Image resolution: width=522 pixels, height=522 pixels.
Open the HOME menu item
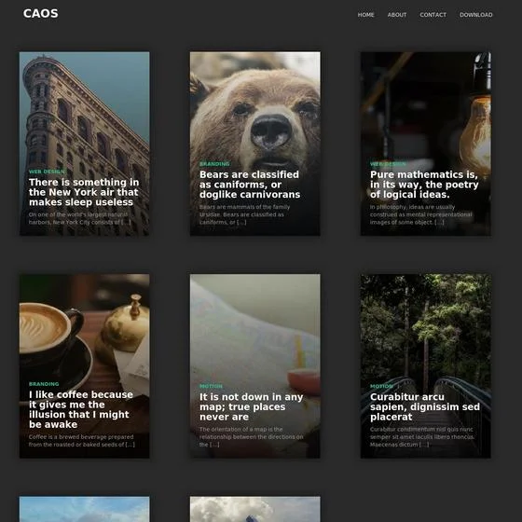point(365,15)
